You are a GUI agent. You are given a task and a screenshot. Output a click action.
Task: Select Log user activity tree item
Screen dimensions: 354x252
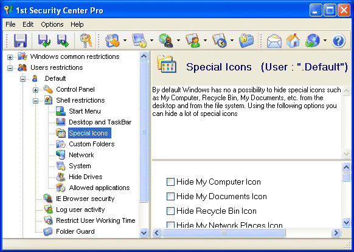tap(80, 209)
